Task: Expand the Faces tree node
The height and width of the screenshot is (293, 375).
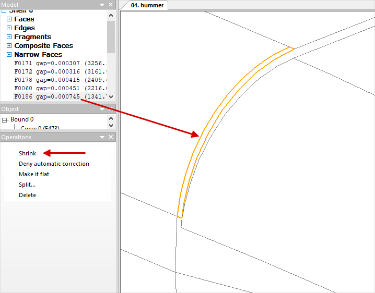Action: pos(9,19)
